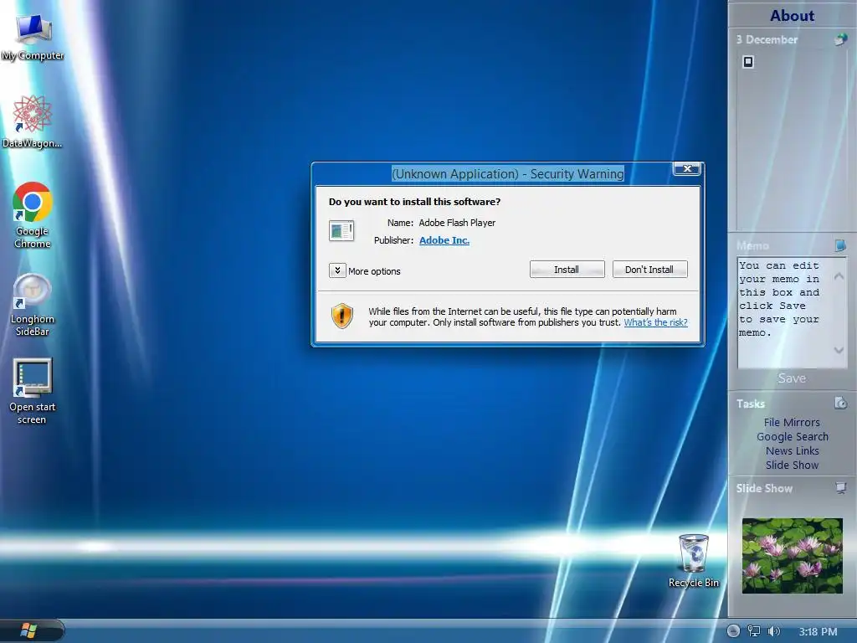Open File Mirrors in the Tasks list
Image resolution: width=857 pixels, height=643 pixels.
point(792,422)
